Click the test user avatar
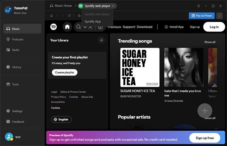The height and width of the screenshot is (146, 227). pyautogui.click(x=9, y=137)
